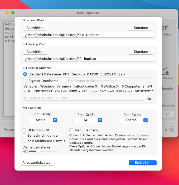179x185 pixels.
Task: Open the Font Family Menlo dropdown
Action: click(43, 120)
